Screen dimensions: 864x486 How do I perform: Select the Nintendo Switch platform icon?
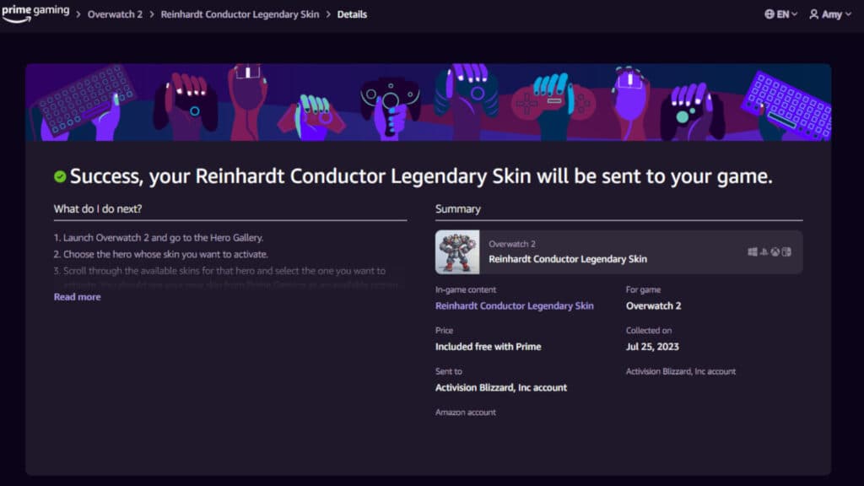[x=786, y=251]
